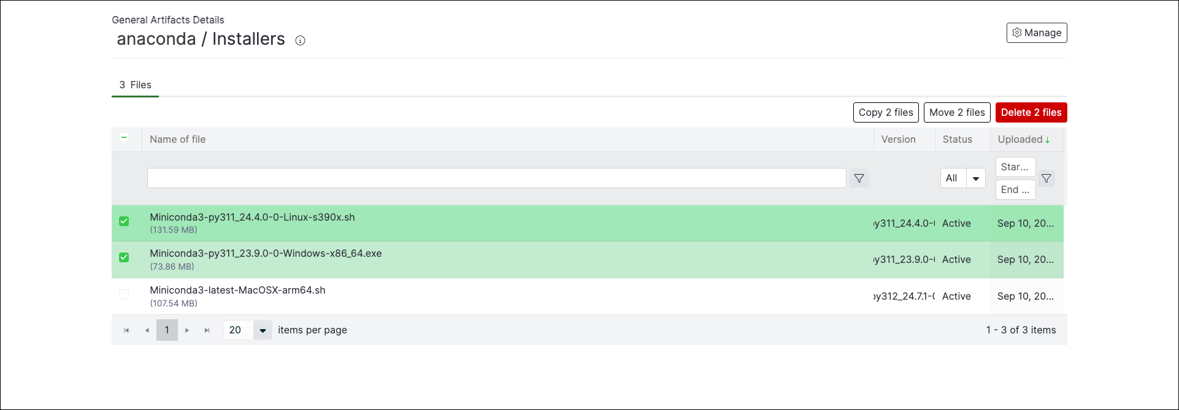
Task: Click the Manage button
Action: click(1037, 32)
